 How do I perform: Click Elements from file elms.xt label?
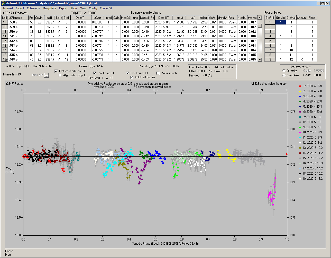146,13
